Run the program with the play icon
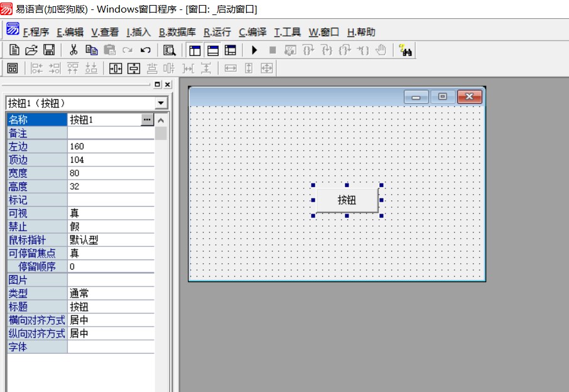 (x=254, y=50)
